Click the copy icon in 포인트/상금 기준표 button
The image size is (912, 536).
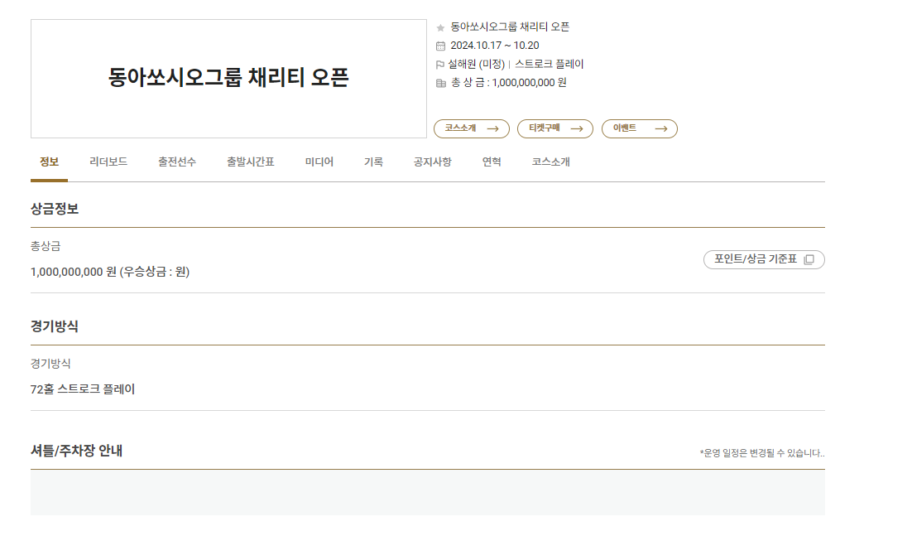click(809, 259)
